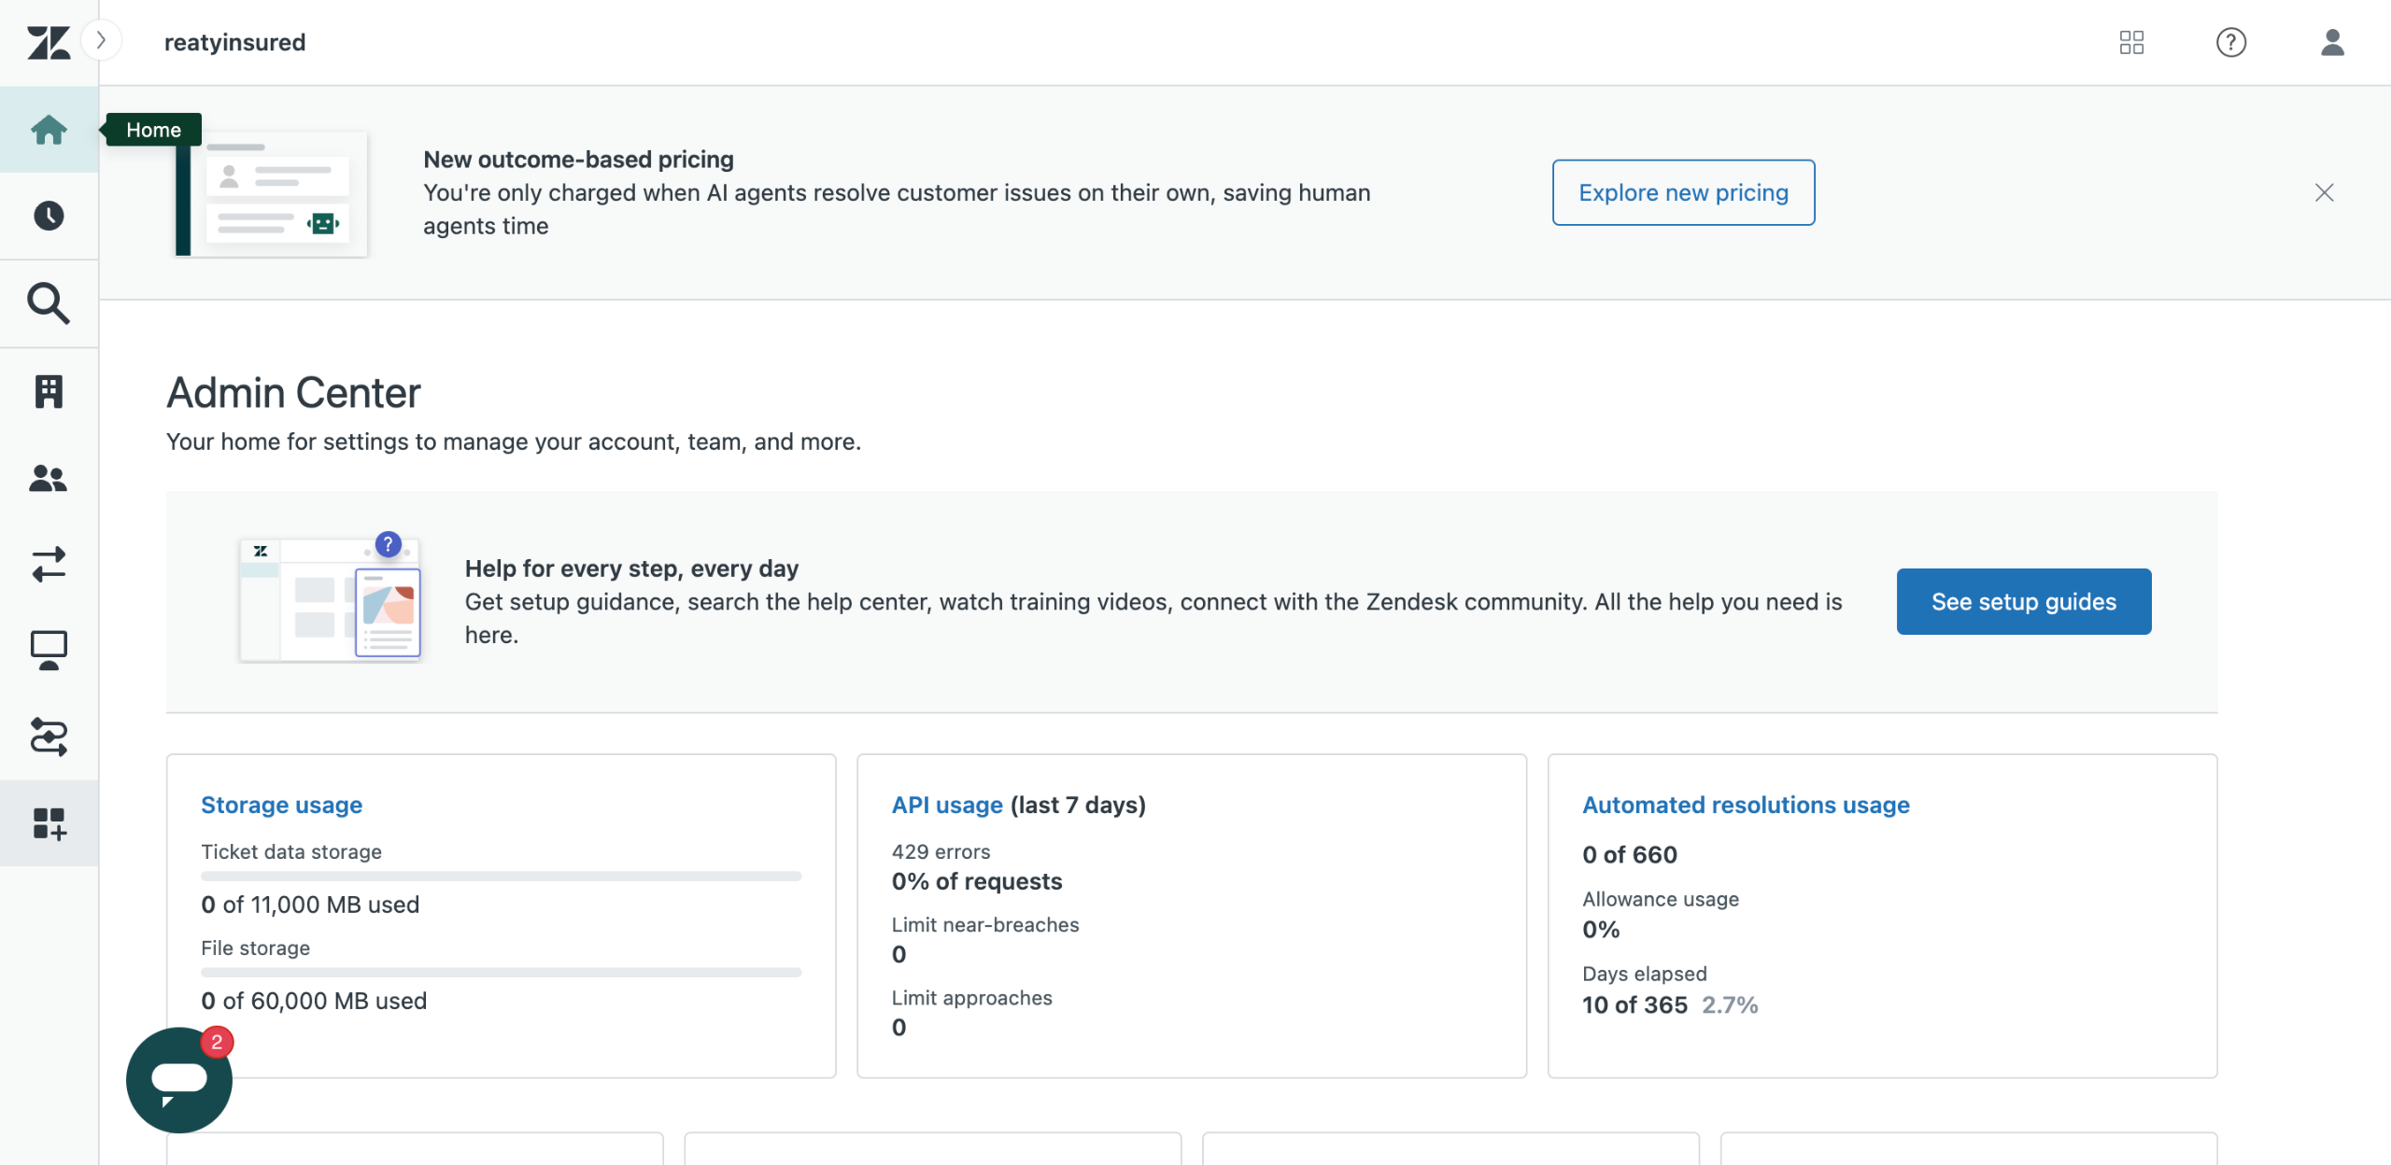Open the Account building icon

pos(49,391)
